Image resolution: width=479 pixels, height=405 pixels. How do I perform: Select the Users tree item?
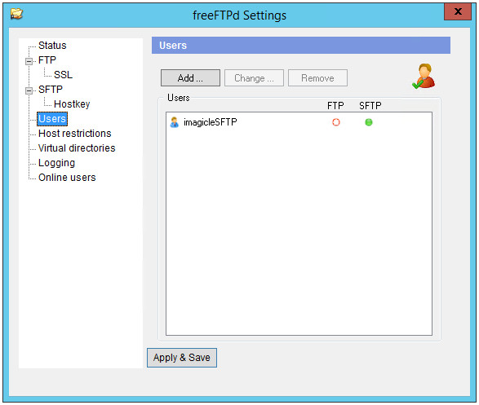coord(52,119)
